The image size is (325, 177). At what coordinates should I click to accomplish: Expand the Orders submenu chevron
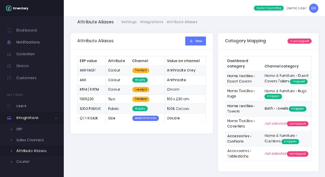point(56,66)
